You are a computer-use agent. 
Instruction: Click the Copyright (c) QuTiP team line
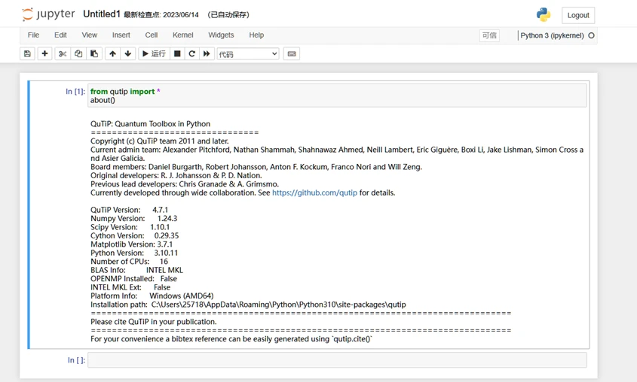(160, 141)
